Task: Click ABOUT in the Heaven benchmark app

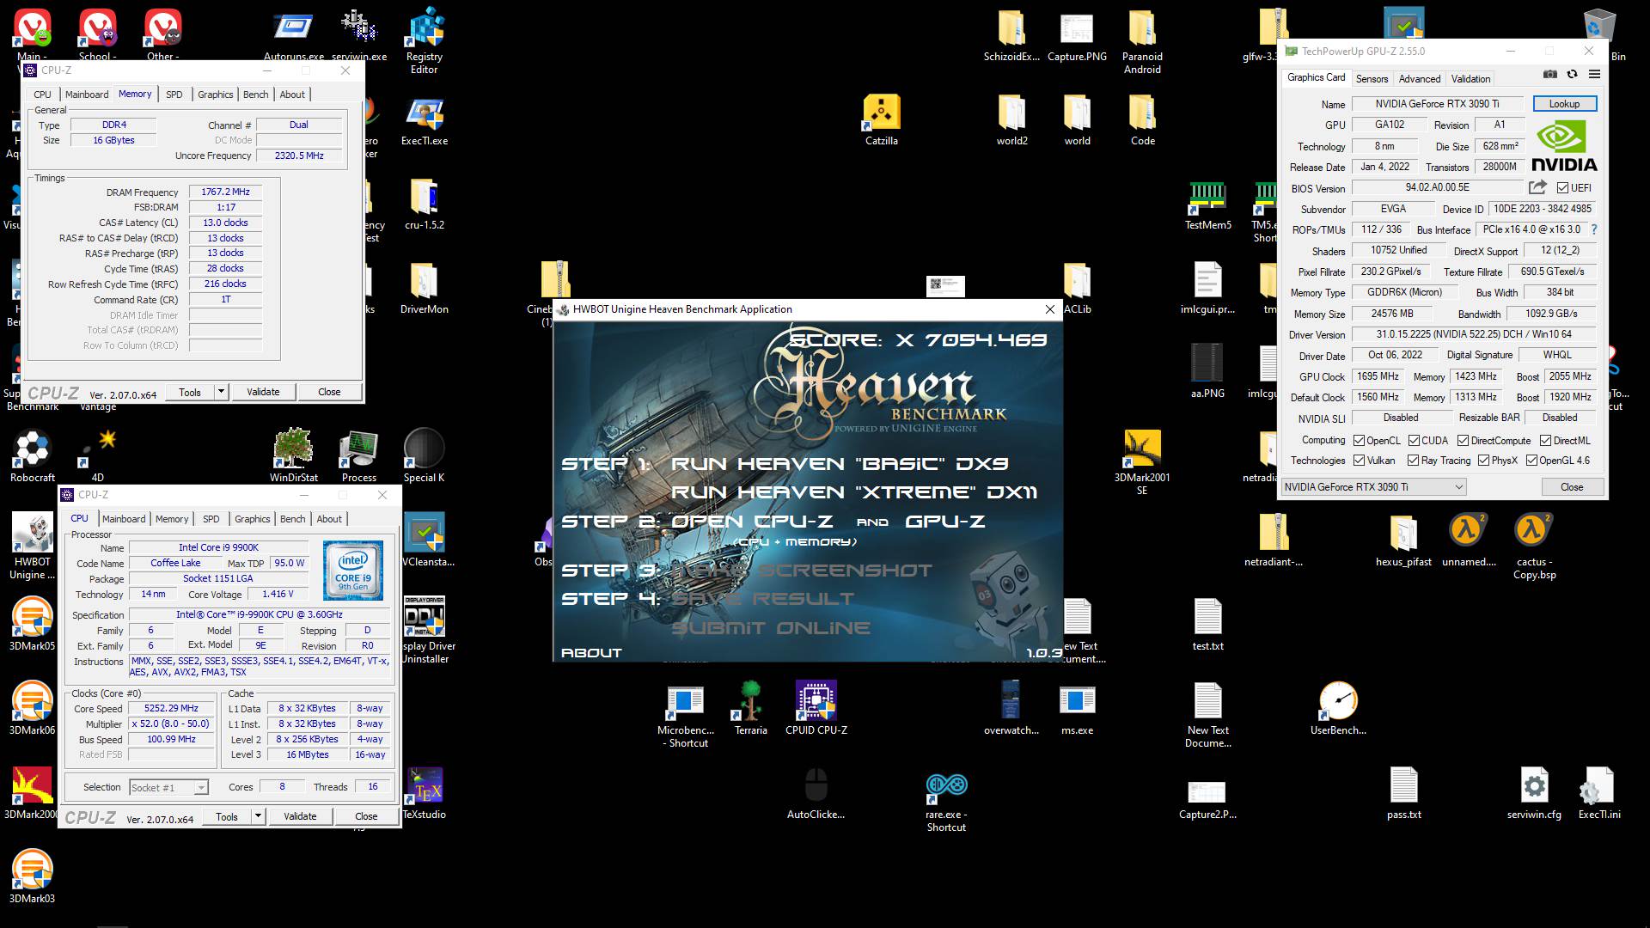Action: point(591,653)
